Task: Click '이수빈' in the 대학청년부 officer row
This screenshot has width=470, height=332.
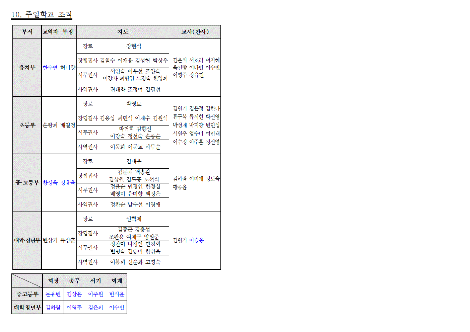Action: tap(117, 308)
